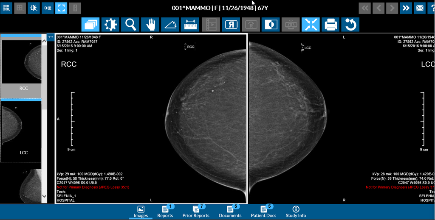
Task: Click the thumbnail panel scroll-down arrow
Action: [x=44, y=196]
